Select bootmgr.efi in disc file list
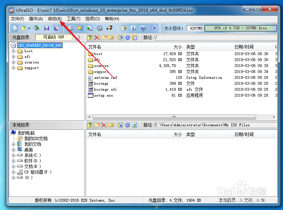Screen dimensions: 283x210 (105, 89)
